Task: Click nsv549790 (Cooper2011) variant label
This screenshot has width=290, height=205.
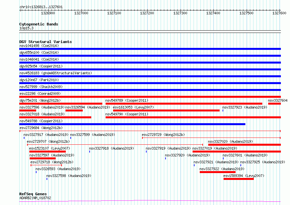Action: (x=127, y=114)
